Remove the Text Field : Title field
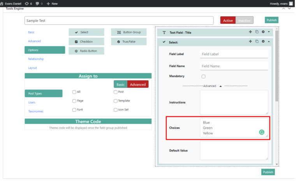Viewport: 299px width, 181px height. click(263, 32)
